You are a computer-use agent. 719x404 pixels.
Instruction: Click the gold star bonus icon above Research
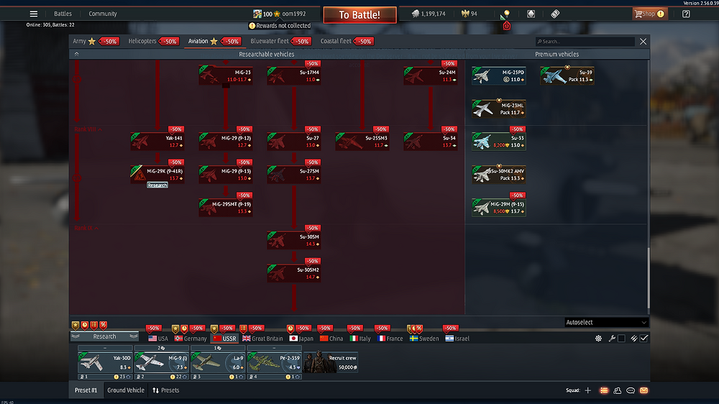pos(75,325)
